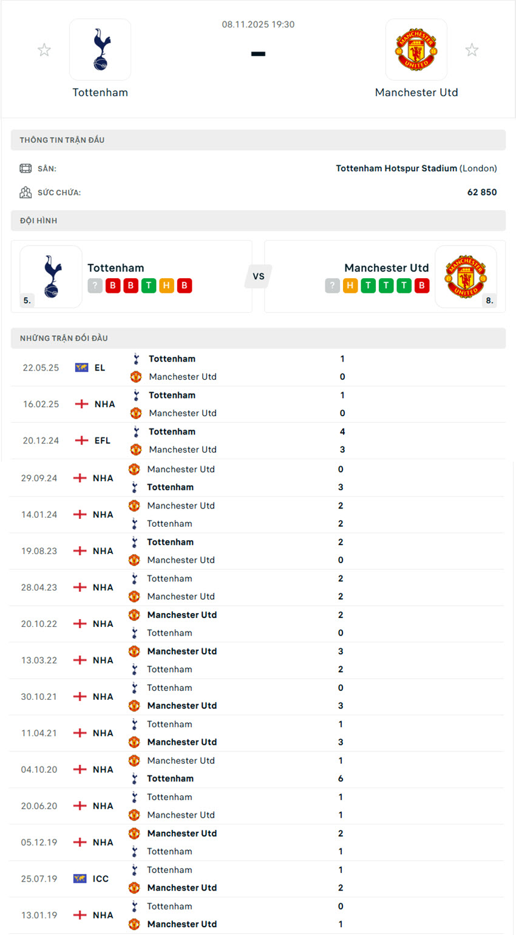Image resolution: width=516 pixels, height=935 pixels.
Task: Click the small Tottenham badge in 22.05.25 match
Action: [x=135, y=359]
